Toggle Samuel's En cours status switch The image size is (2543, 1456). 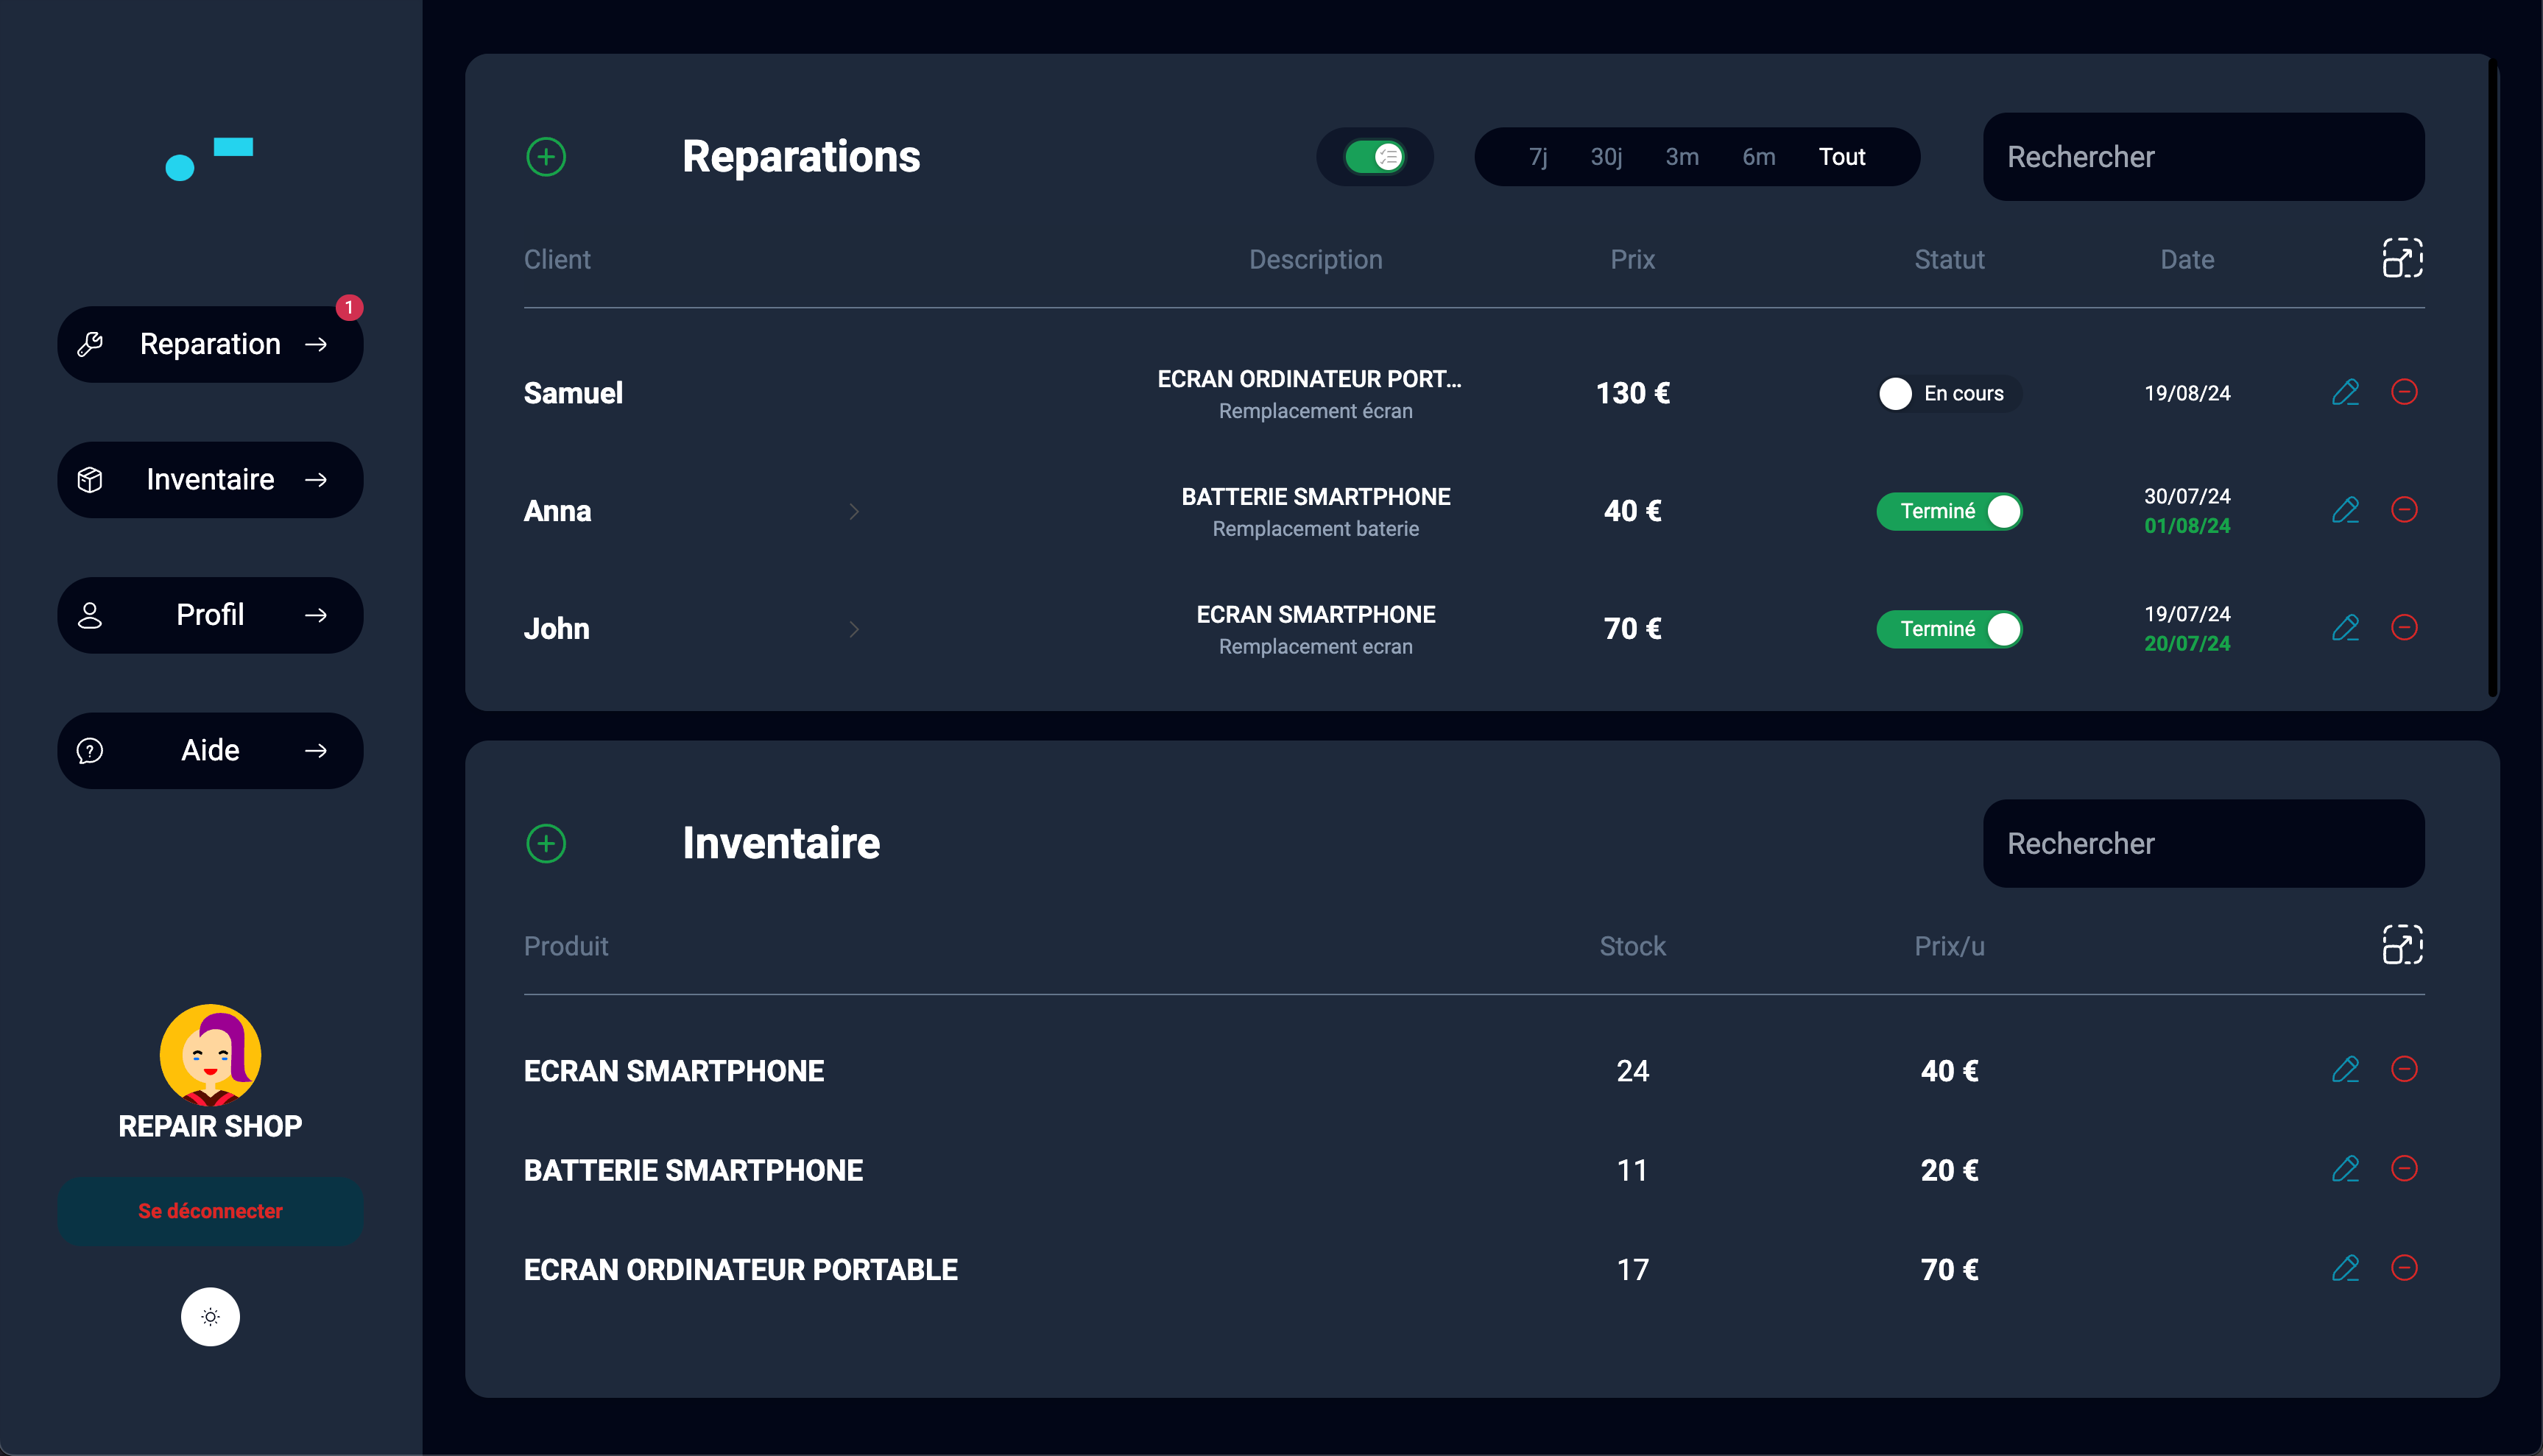click(x=1949, y=393)
